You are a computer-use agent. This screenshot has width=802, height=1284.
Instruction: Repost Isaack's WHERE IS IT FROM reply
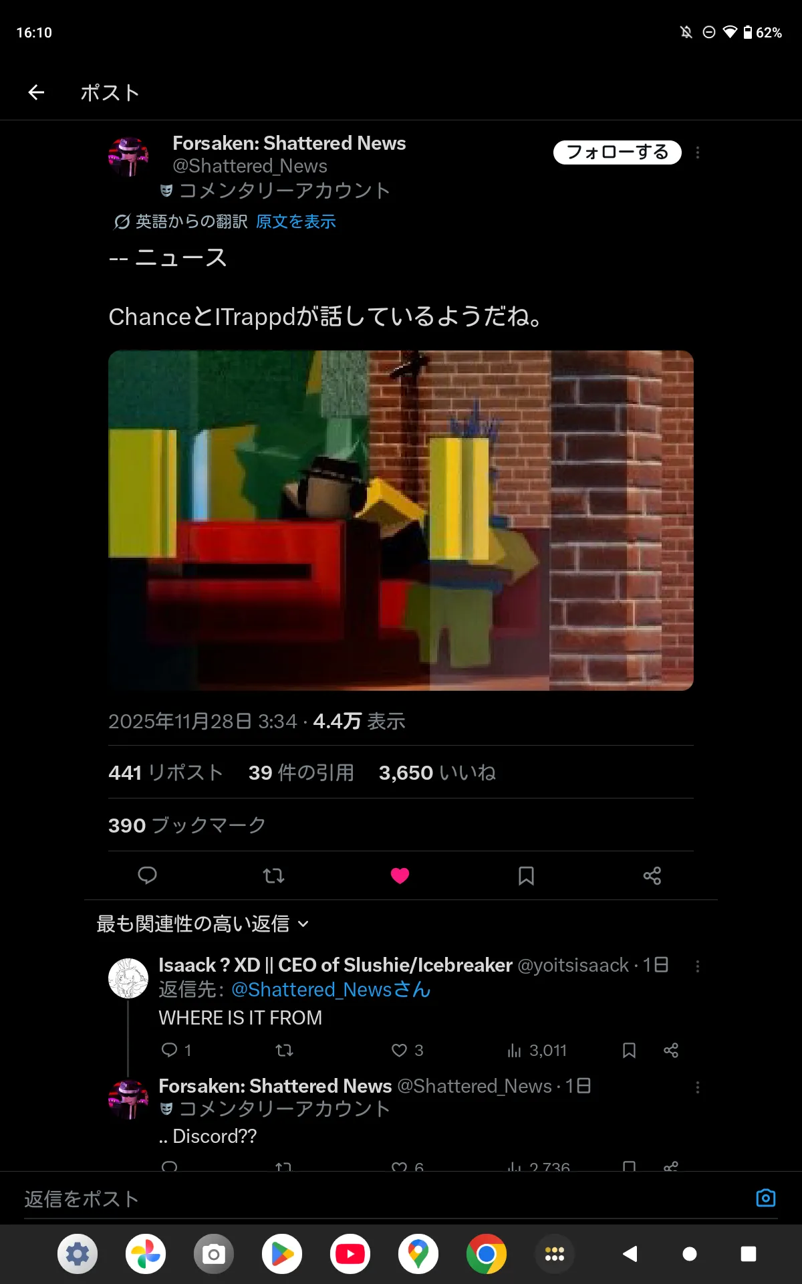pyautogui.click(x=284, y=1050)
